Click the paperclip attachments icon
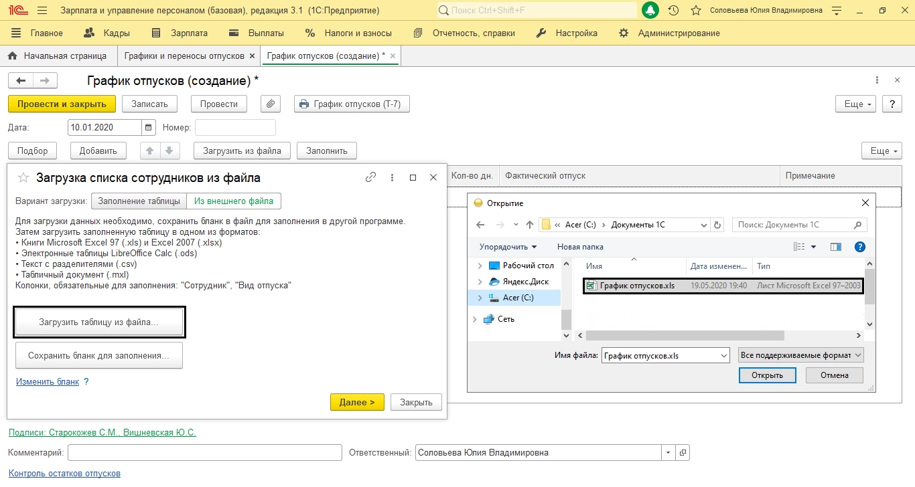Viewport: 915px width, 487px height. tap(271, 104)
